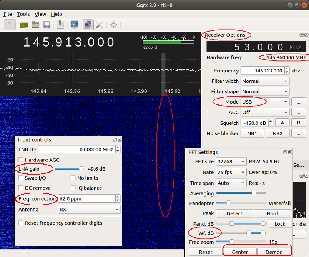This screenshot has height=257, width=309.
Task: Increase LNB LO with up arrow
Action: point(118,148)
